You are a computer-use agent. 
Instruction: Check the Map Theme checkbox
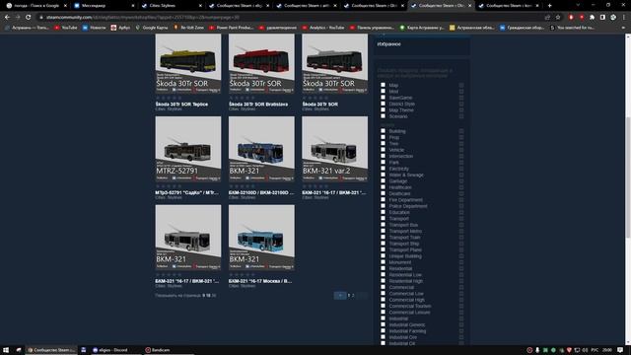(x=384, y=109)
